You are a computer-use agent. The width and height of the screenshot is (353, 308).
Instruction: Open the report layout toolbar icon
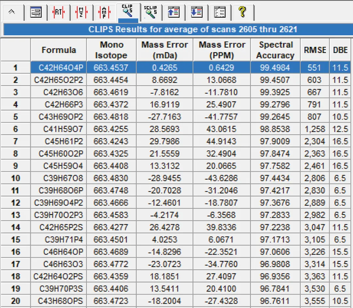pyautogui.click(x=36, y=13)
